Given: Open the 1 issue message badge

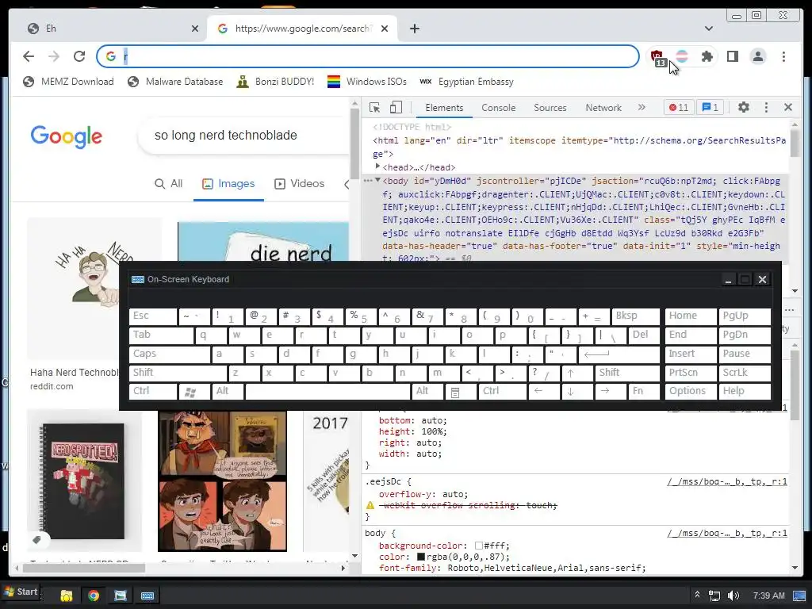Looking at the screenshot, I should pos(710,107).
